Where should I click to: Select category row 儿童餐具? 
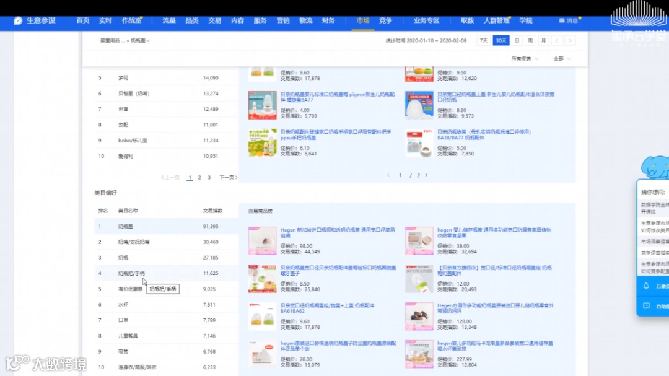(167, 336)
